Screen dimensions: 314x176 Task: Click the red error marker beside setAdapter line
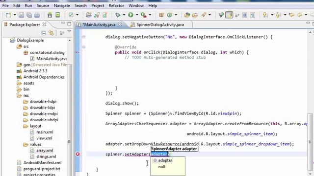click(78, 154)
